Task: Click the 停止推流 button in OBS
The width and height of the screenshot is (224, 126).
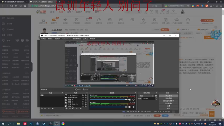Action: (169, 96)
